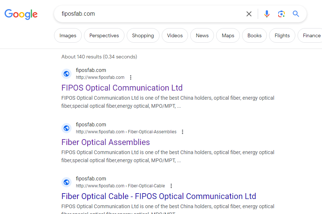Screen dimensions: 322x214
Task: Open Google Lens image search
Action: (281, 14)
